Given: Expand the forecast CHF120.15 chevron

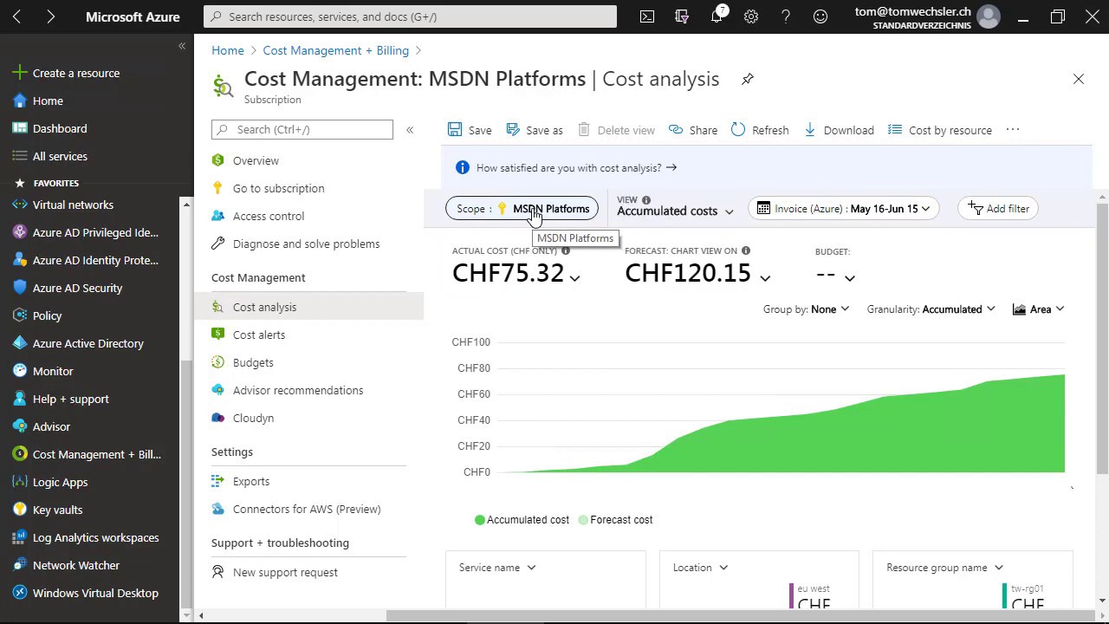Looking at the screenshot, I should click(x=765, y=277).
